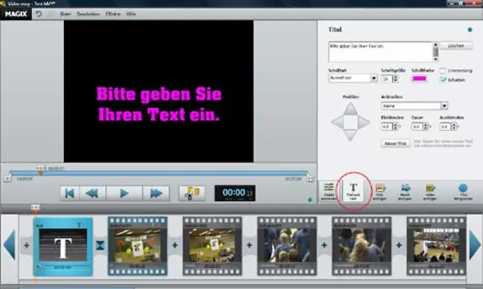Screen dimensions: 483x289
Task: Open the Datei menu
Action: tap(65, 14)
